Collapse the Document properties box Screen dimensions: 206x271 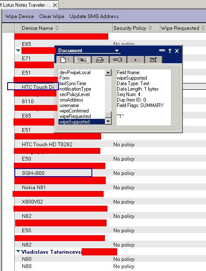[162, 51]
